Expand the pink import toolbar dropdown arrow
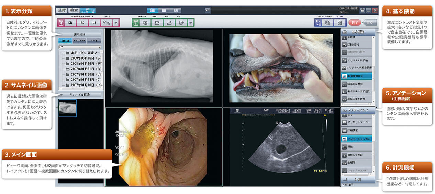The image size is (435, 194). click(x=116, y=23)
